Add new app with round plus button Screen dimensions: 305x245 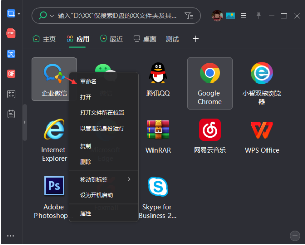[x=295, y=236]
